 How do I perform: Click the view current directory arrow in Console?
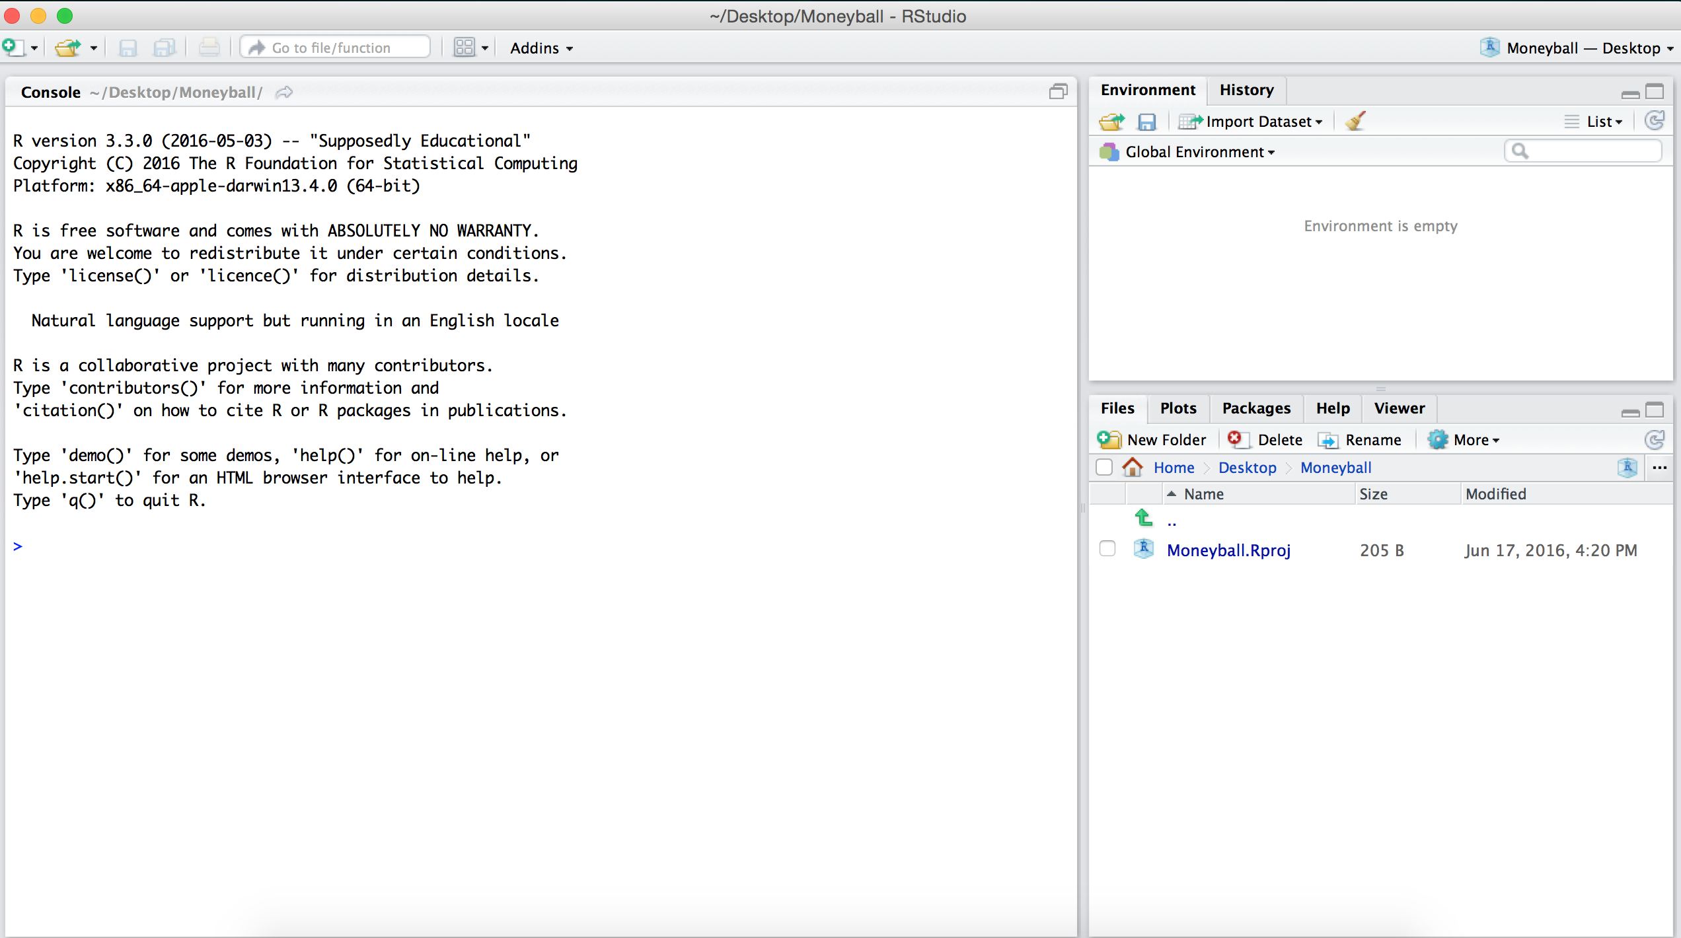click(x=284, y=92)
